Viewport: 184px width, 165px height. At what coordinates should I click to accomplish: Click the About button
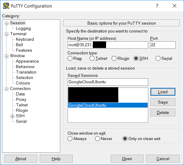coord(21,159)
